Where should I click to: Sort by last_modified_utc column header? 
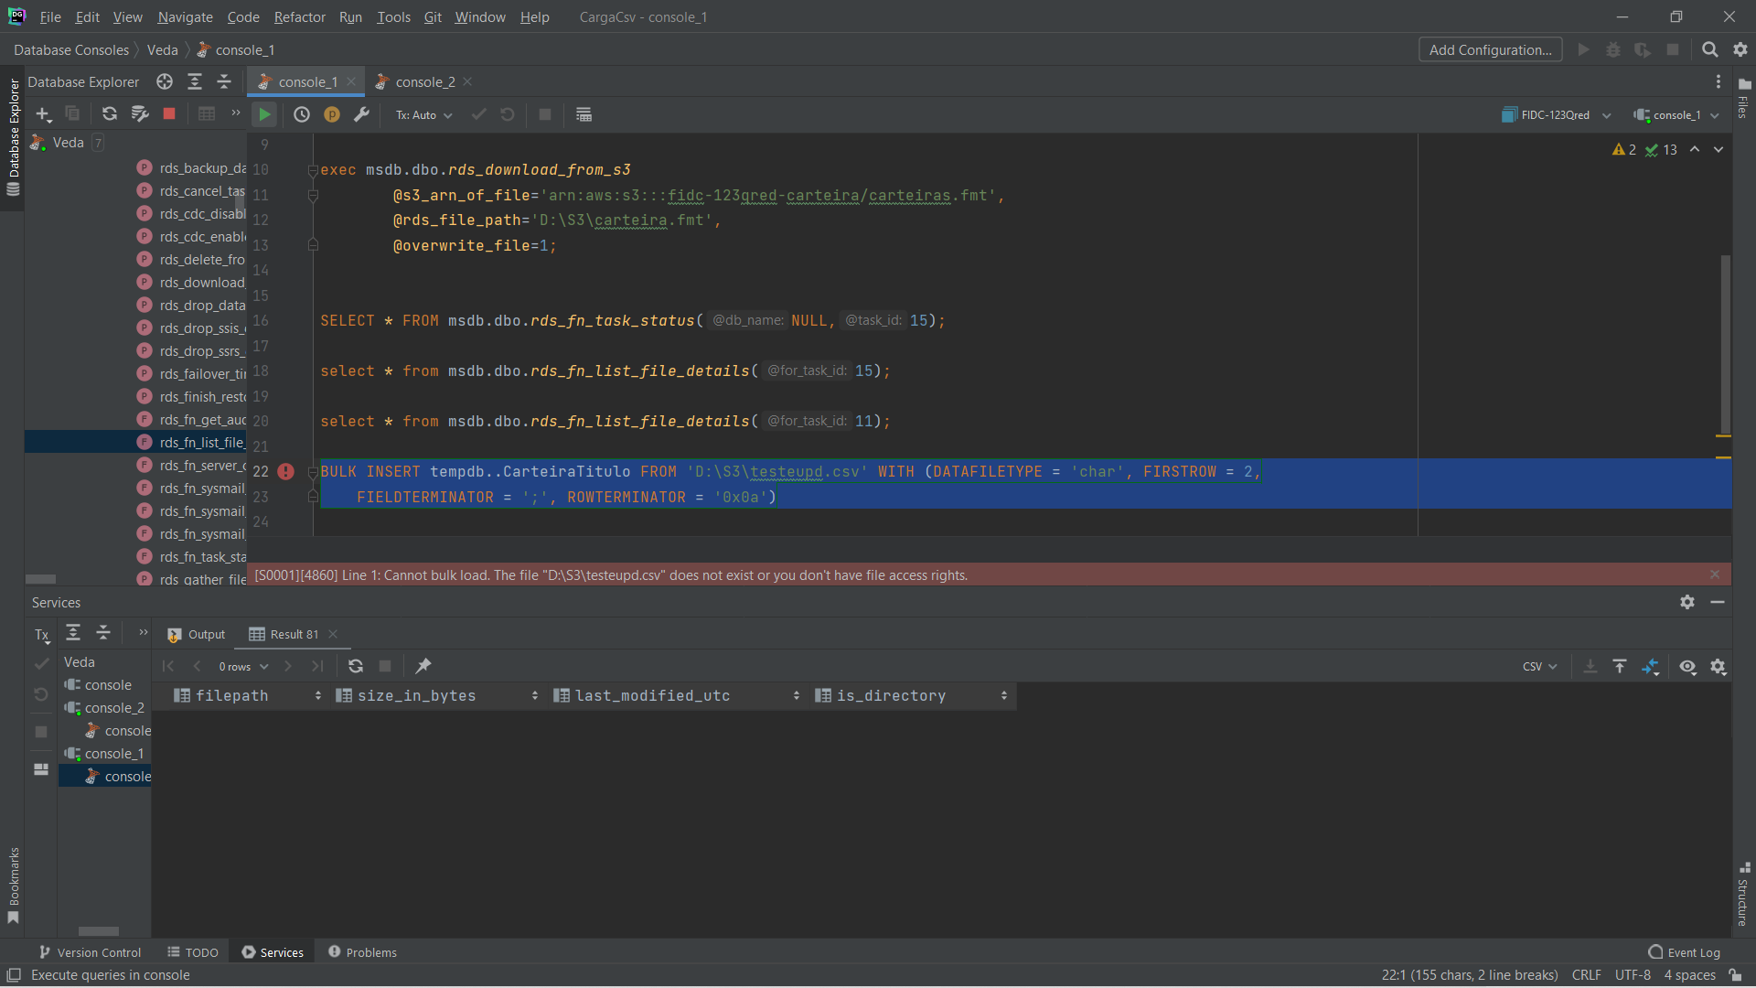click(678, 695)
